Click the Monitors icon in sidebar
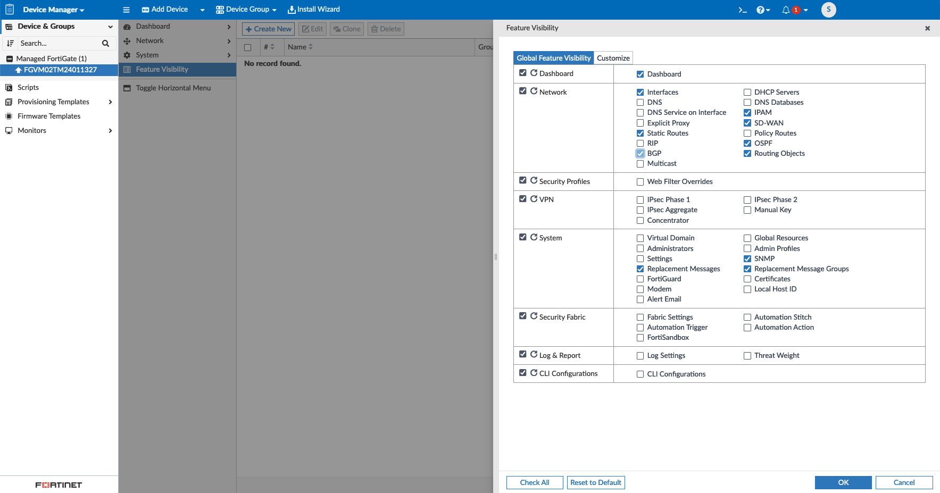 click(9, 130)
